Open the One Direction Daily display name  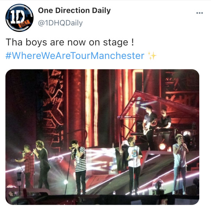click(x=74, y=11)
